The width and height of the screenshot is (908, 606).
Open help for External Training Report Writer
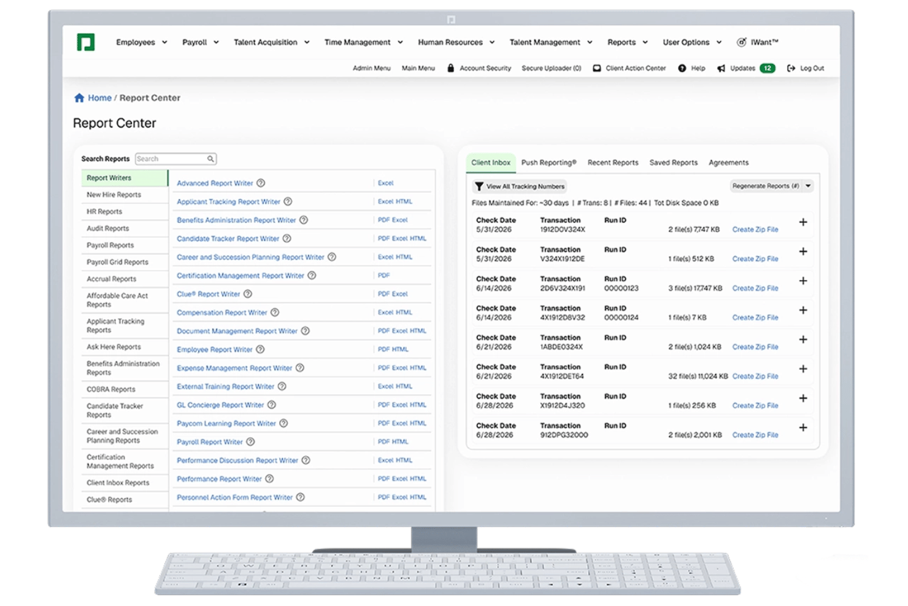point(282,386)
